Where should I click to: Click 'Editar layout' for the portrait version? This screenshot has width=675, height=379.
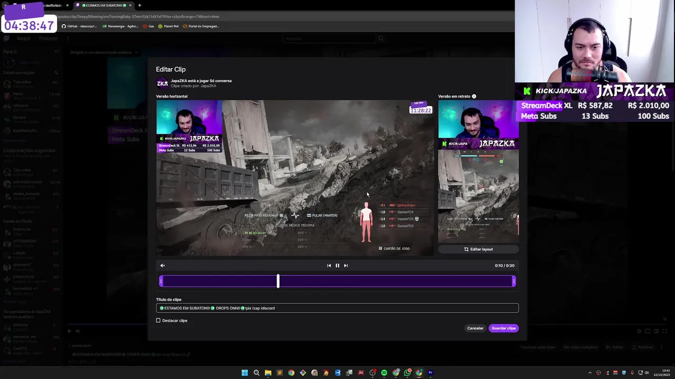coord(478,249)
